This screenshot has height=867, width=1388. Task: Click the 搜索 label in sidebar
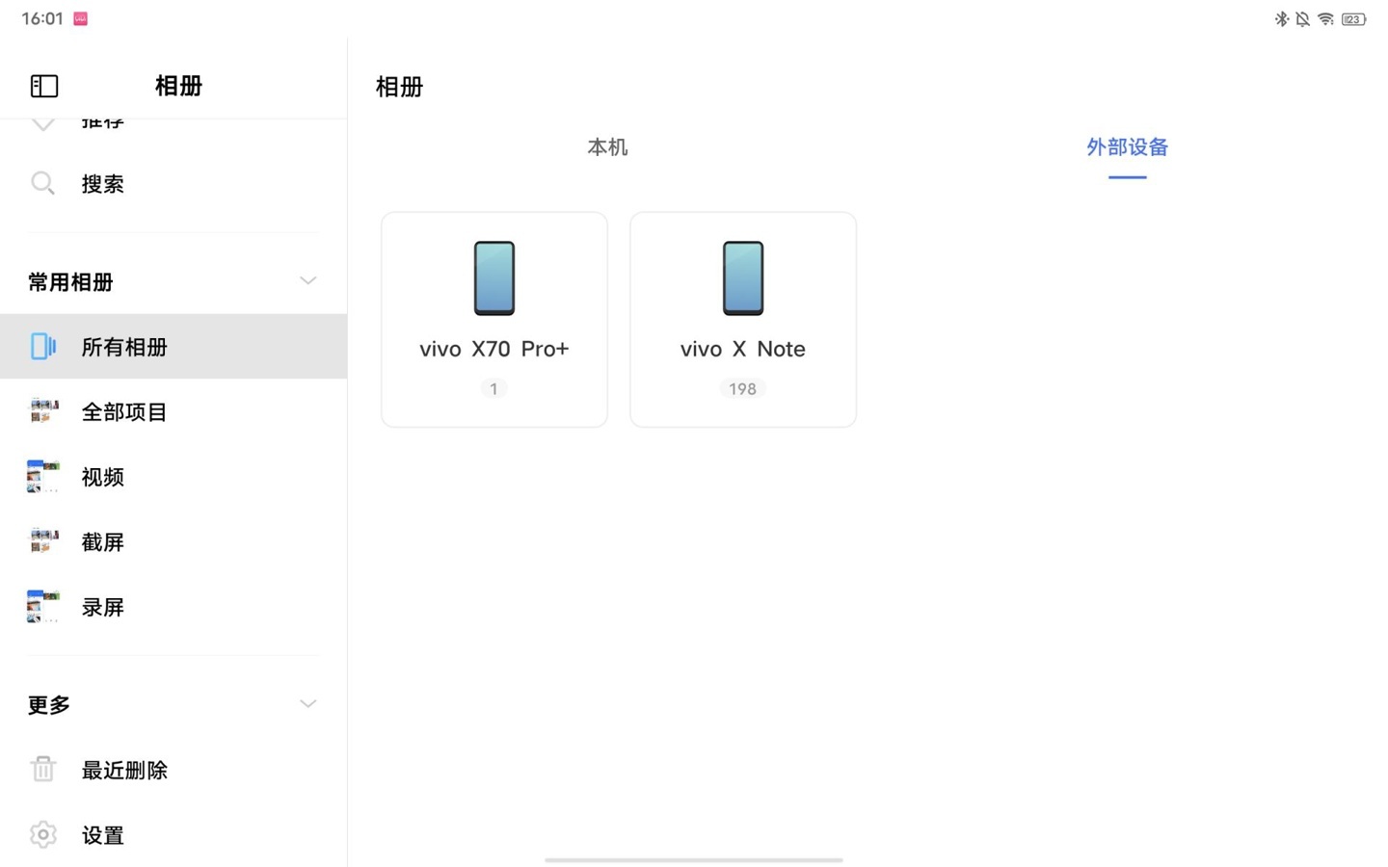pyautogui.click(x=103, y=184)
